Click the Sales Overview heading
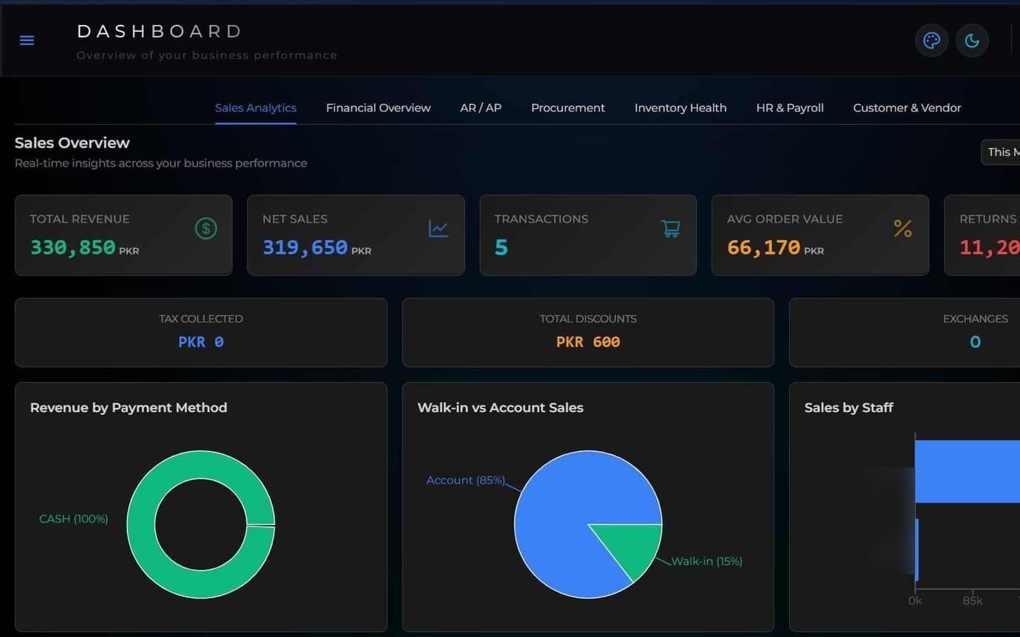1020x637 pixels. coord(72,143)
